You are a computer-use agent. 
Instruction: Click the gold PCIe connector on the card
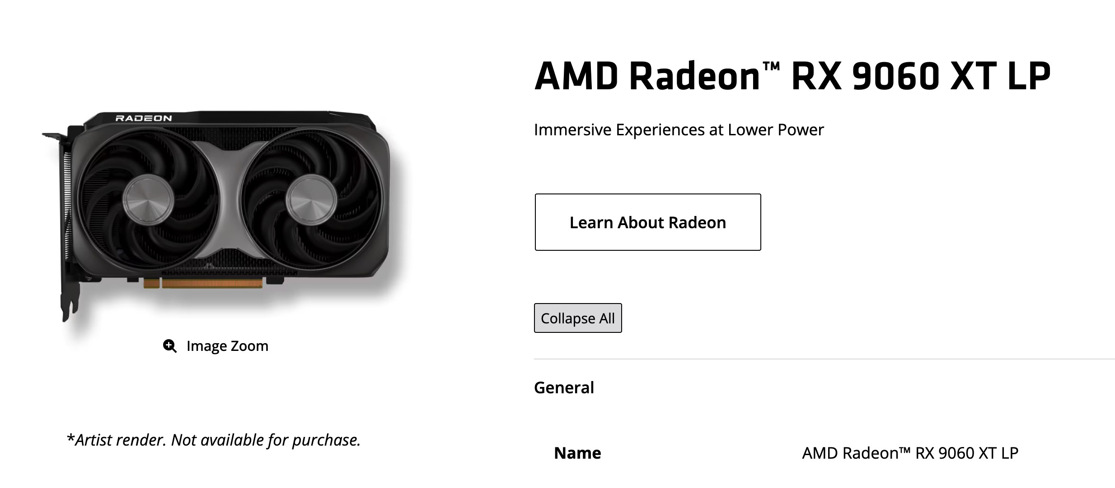211,283
